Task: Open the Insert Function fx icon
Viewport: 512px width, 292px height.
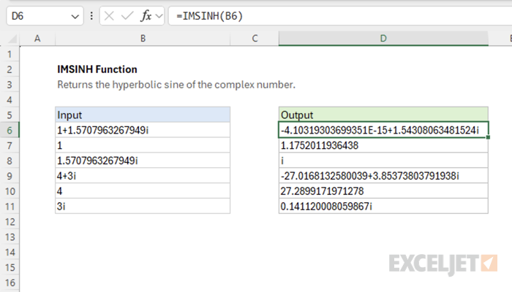Action: pyautogui.click(x=146, y=16)
